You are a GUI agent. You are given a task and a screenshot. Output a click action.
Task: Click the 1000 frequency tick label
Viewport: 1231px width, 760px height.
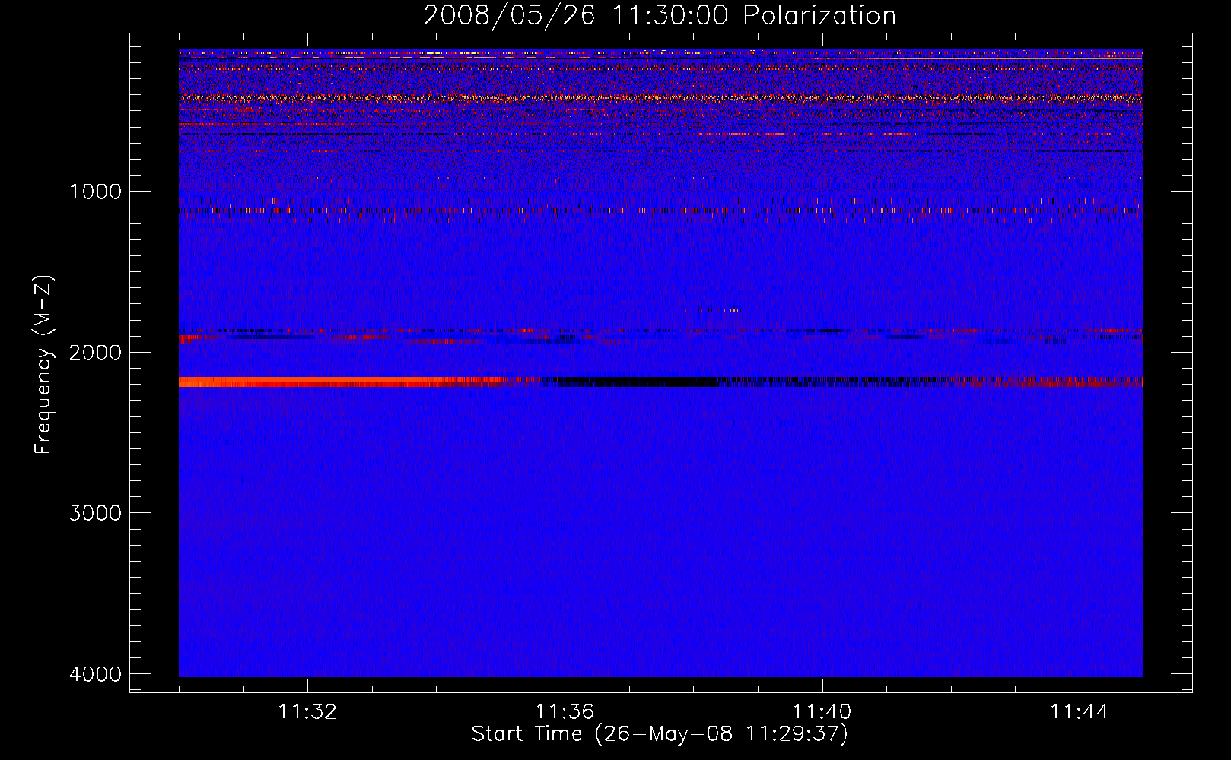click(96, 191)
